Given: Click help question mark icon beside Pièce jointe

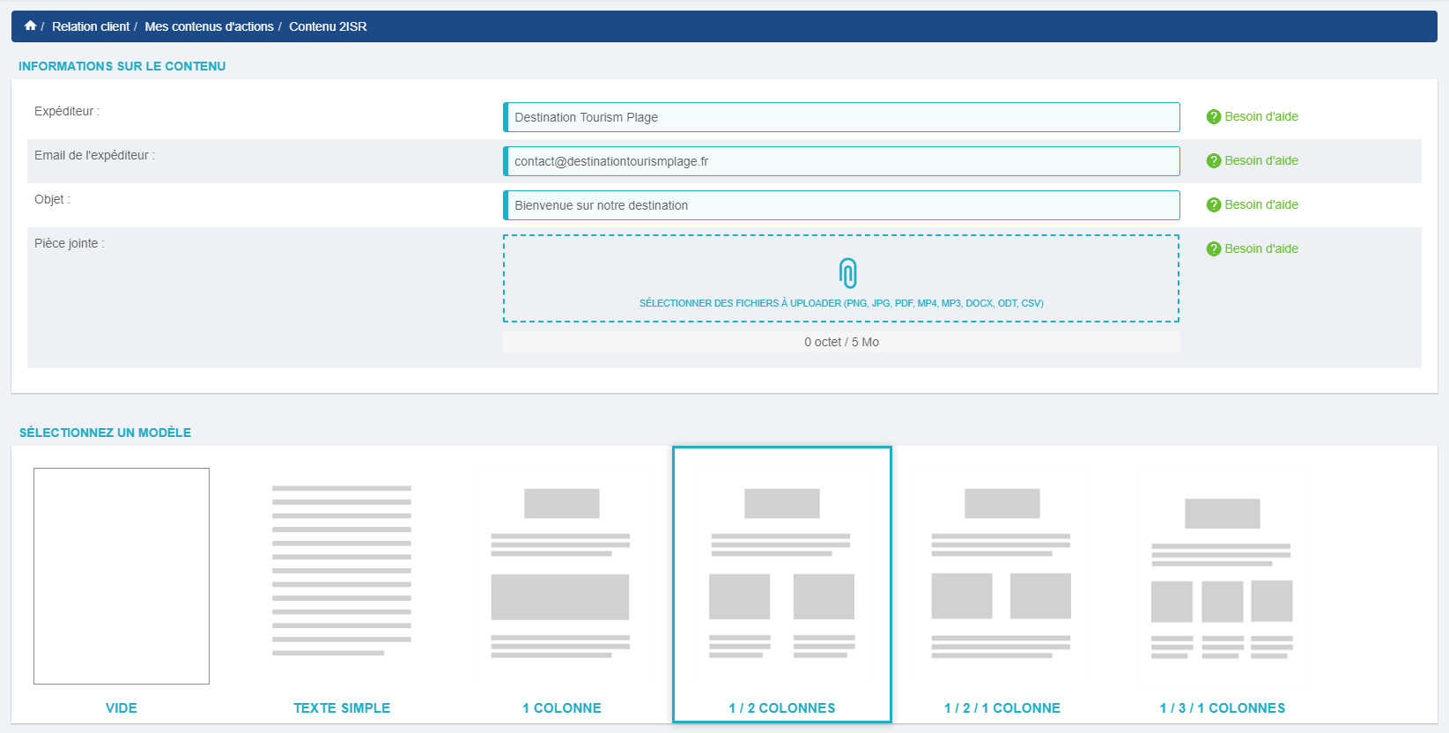Looking at the screenshot, I should point(1213,248).
